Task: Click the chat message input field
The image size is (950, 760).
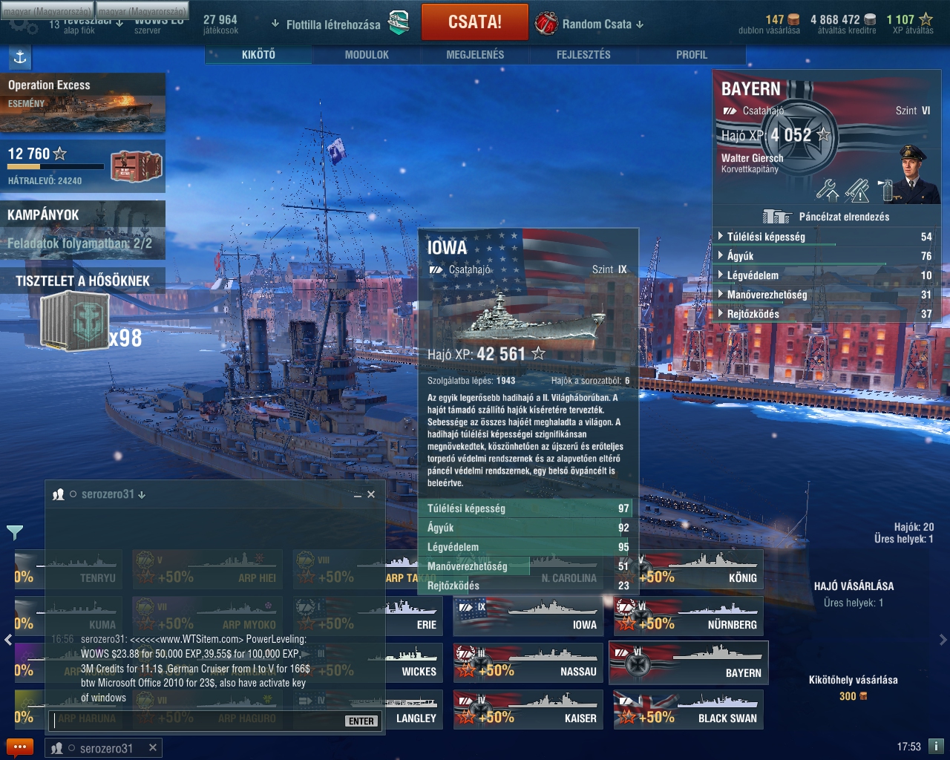Action: pos(197,721)
